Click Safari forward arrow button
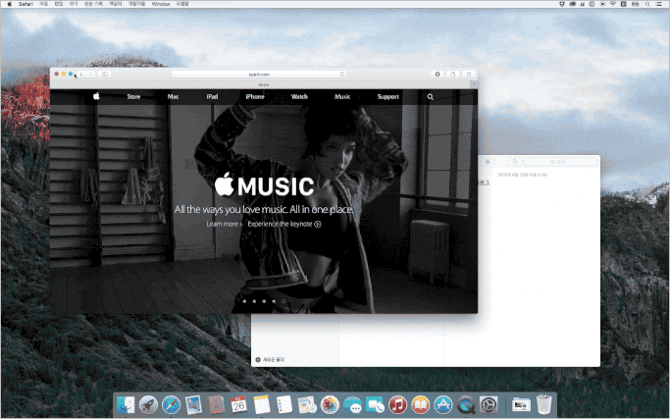The height and width of the screenshot is (419, 670). (x=91, y=74)
